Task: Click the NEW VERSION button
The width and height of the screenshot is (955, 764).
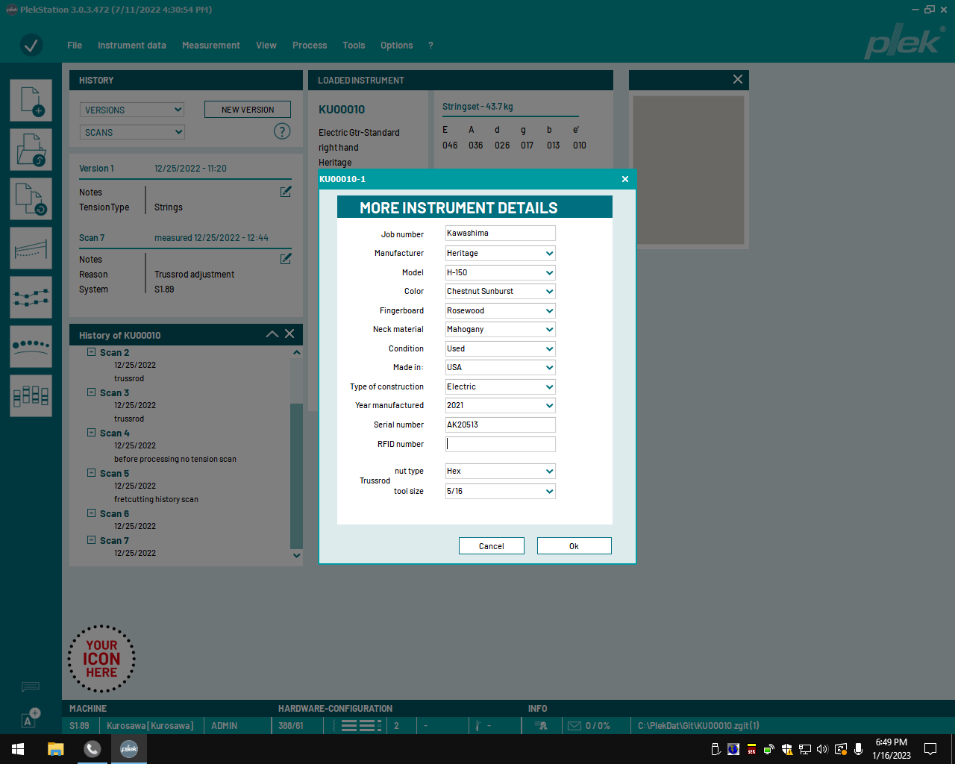Action: coord(248,110)
